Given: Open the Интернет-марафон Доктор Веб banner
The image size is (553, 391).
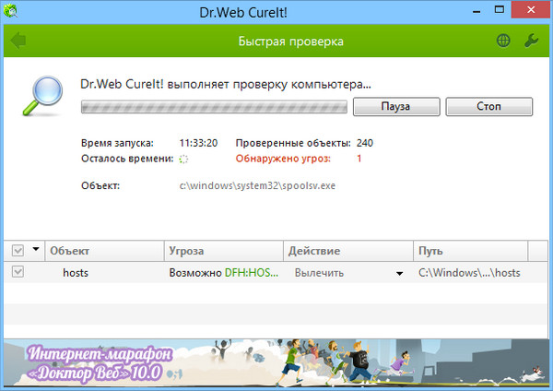Looking at the screenshot, I should (x=276, y=362).
